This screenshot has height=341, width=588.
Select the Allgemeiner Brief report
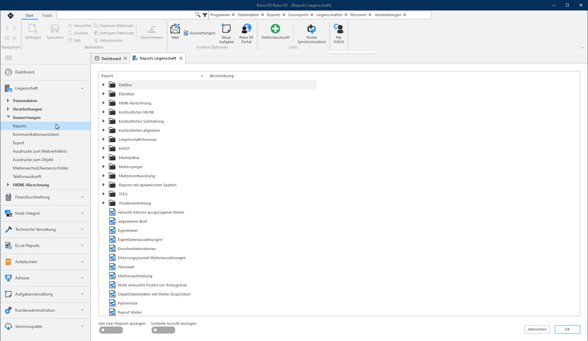click(132, 221)
